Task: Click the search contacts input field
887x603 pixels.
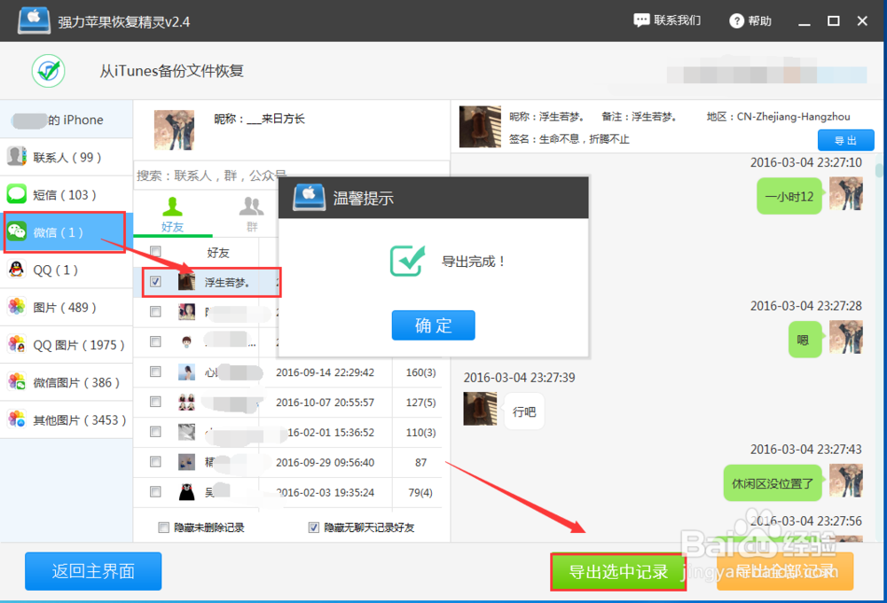Action: pos(291,176)
